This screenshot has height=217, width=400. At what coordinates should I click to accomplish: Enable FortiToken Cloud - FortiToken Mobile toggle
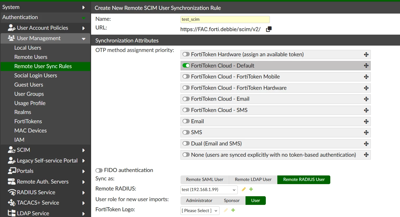[x=186, y=77]
